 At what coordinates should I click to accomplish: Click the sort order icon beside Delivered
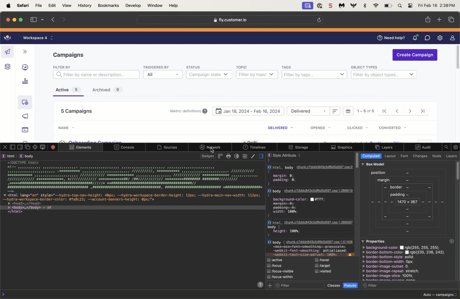click(335, 111)
